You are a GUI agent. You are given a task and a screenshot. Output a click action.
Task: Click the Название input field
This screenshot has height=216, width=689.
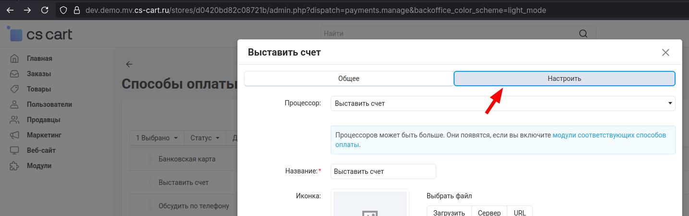pos(383,171)
